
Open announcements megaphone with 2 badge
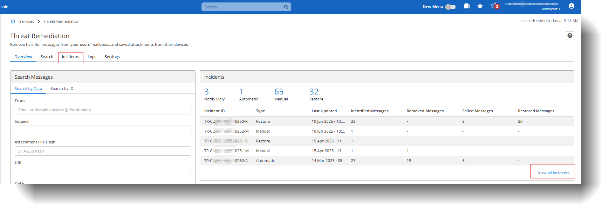pyautogui.click(x=494, y=6)
